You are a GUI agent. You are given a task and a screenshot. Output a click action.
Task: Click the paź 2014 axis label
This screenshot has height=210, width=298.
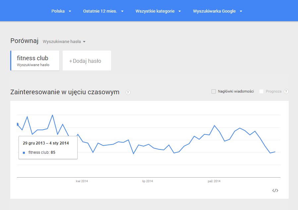214,181
